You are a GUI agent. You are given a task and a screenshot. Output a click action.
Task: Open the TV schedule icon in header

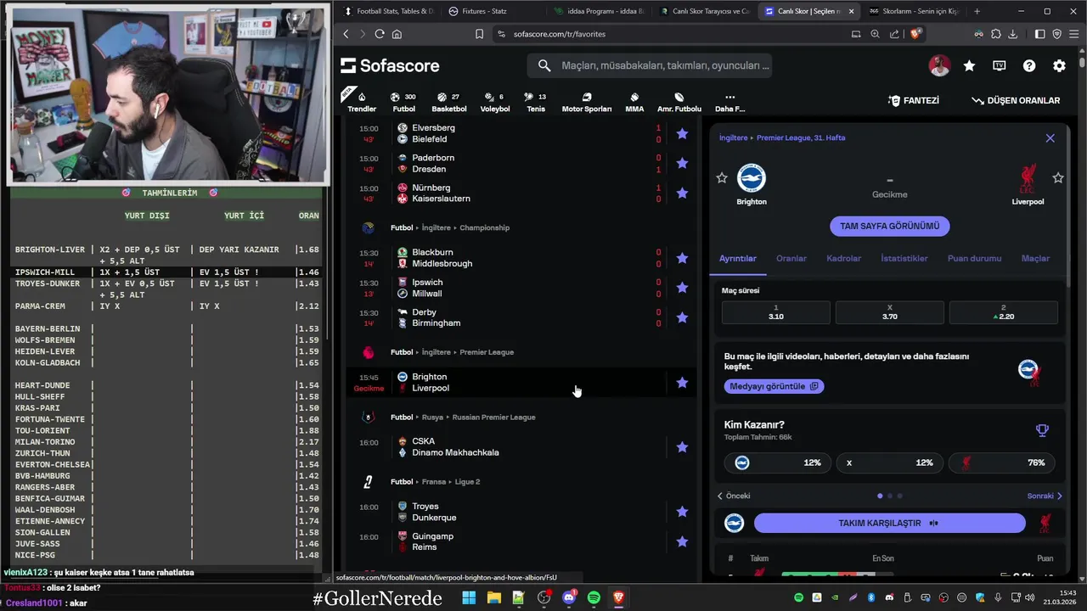coord(1000,65)
